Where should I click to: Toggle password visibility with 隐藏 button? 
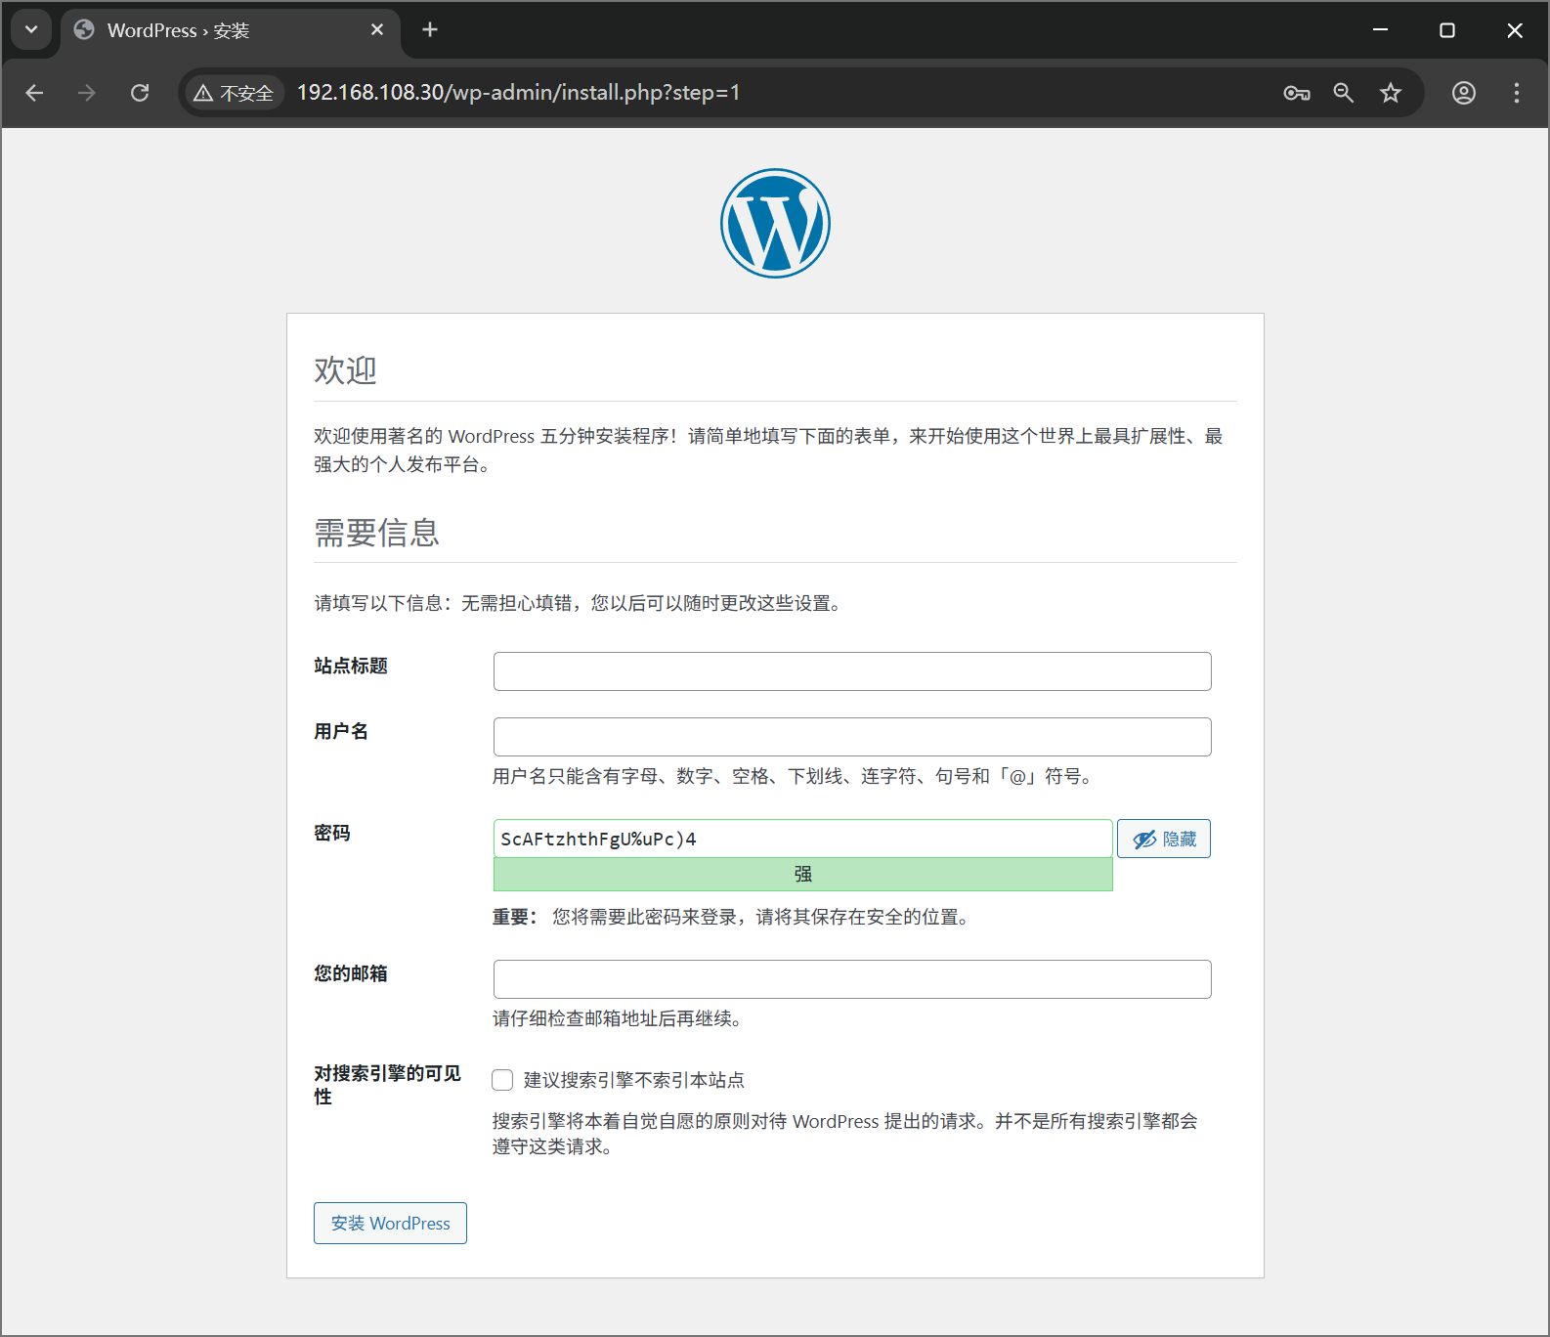tap(1164, 839)
